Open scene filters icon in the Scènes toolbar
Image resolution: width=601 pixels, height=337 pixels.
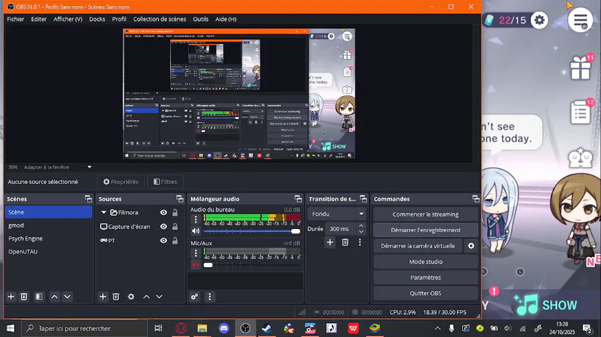[x=39, y=296]
